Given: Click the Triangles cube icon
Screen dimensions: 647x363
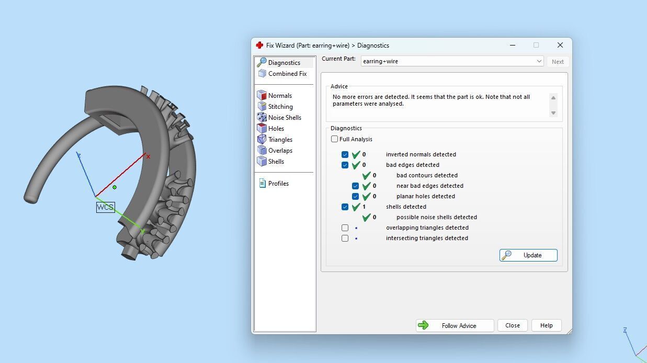Looking at the screenshot, I should (262, 139).
